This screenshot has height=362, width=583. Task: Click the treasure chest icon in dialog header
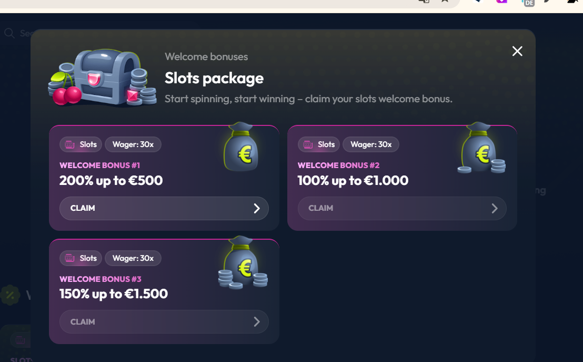click(103, 79)
